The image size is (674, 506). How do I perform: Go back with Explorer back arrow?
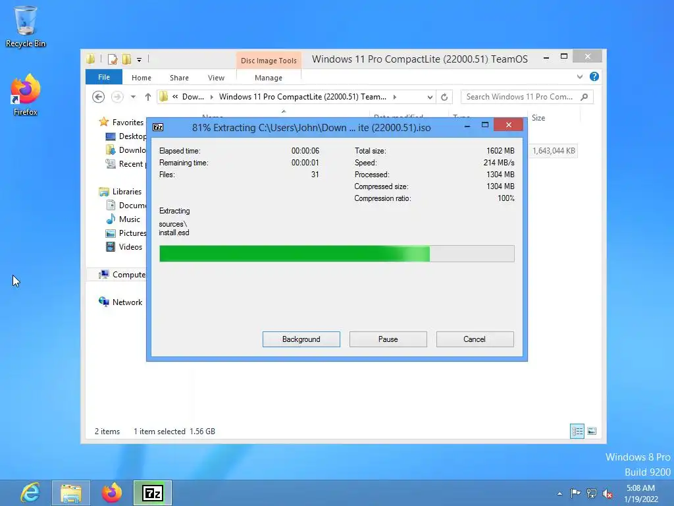[99, 97]
